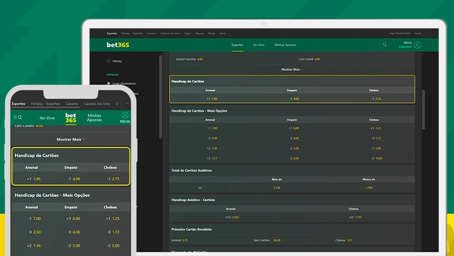Viewport: 454px width, 256px height.
Task: Click the Depositar link on the laptop
Action: [x=405, y=47]
